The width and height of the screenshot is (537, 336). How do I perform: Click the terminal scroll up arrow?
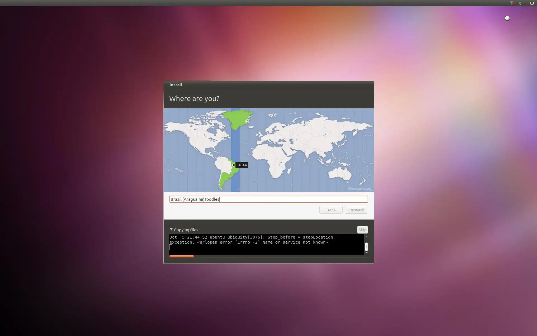pos(366,237)
